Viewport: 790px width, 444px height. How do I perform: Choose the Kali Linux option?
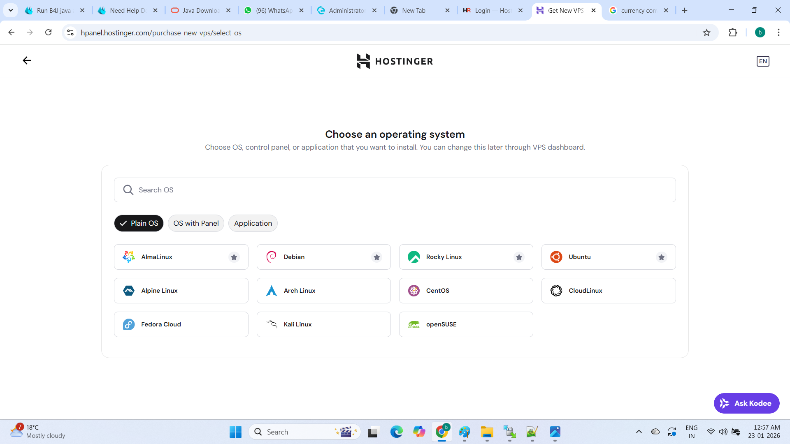(323, 324)
